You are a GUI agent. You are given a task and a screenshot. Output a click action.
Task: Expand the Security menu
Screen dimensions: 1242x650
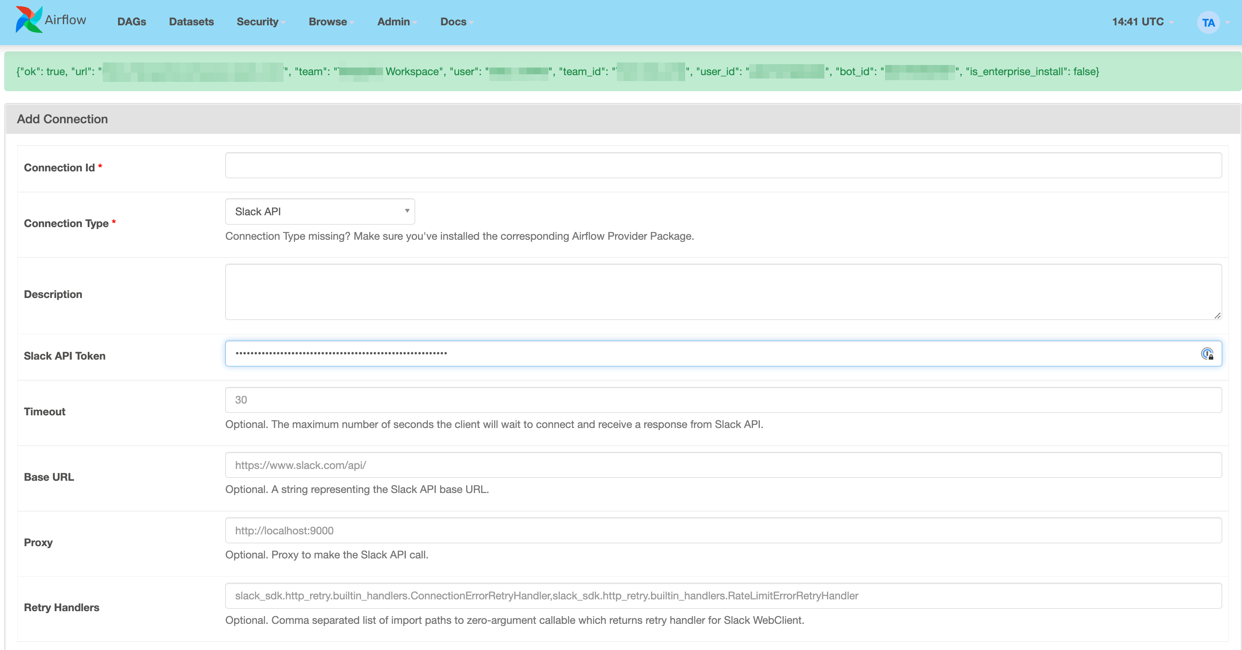click(x=260, y=22)
